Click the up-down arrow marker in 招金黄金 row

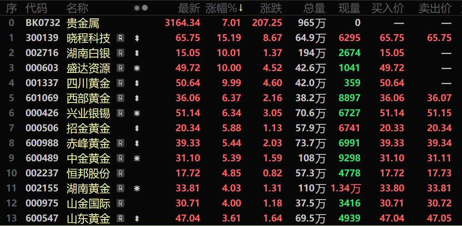[137, 128]
